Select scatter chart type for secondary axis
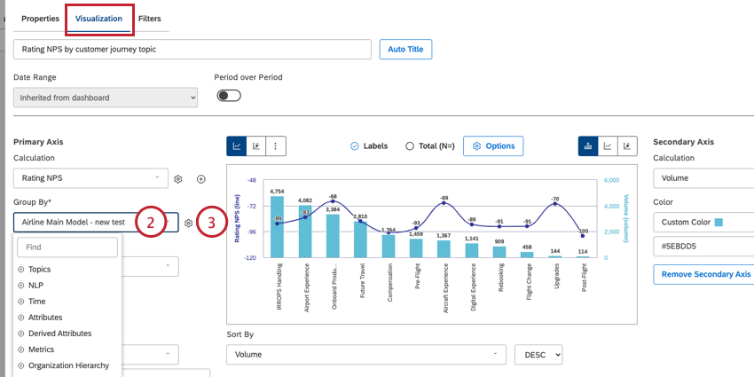This screenshot has height=377, width=754. (x=627, y=145)
